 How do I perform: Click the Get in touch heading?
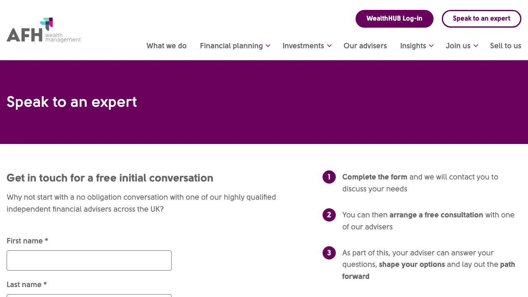point(110,178)
